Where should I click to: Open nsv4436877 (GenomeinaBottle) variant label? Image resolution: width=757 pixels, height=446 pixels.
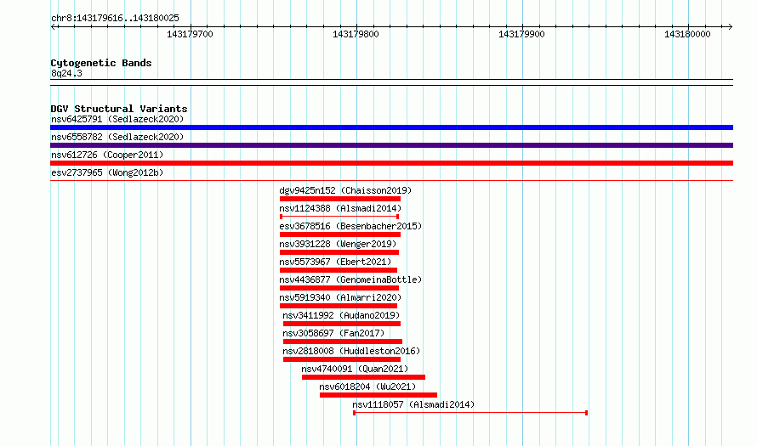click(350, 279)
